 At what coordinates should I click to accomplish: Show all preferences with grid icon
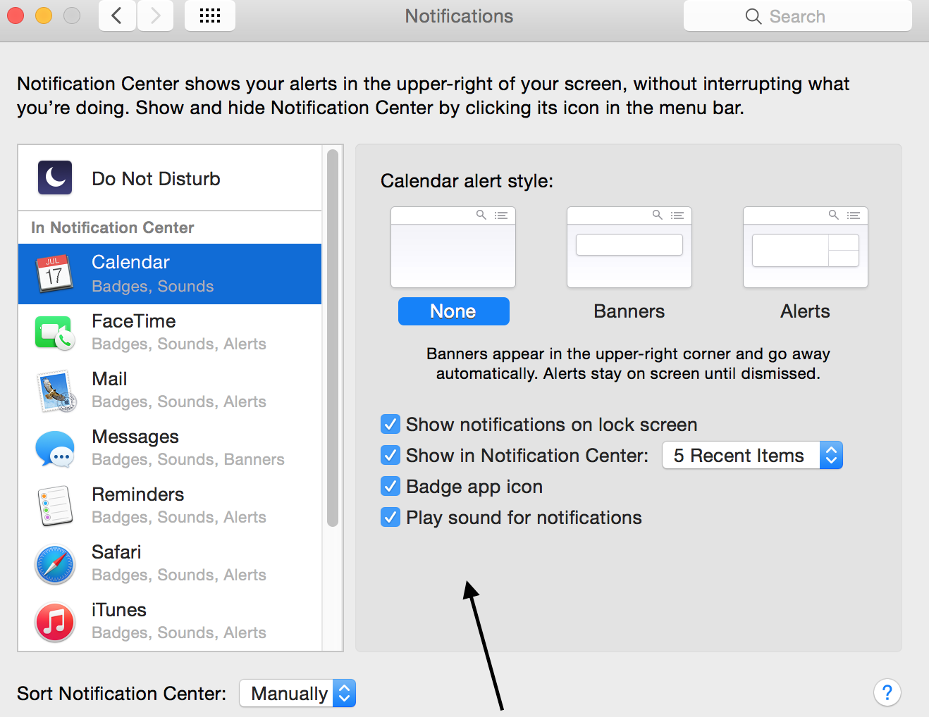[210, 15]
